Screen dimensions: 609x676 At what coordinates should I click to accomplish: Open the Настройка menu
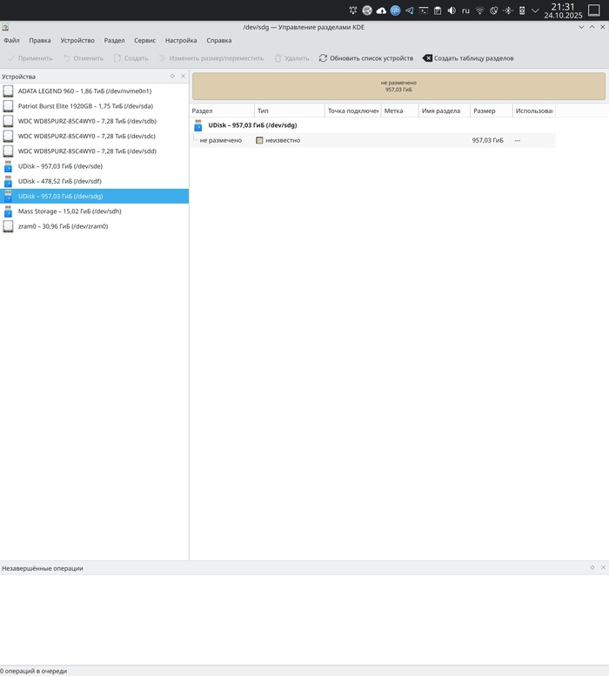[181, 40]
